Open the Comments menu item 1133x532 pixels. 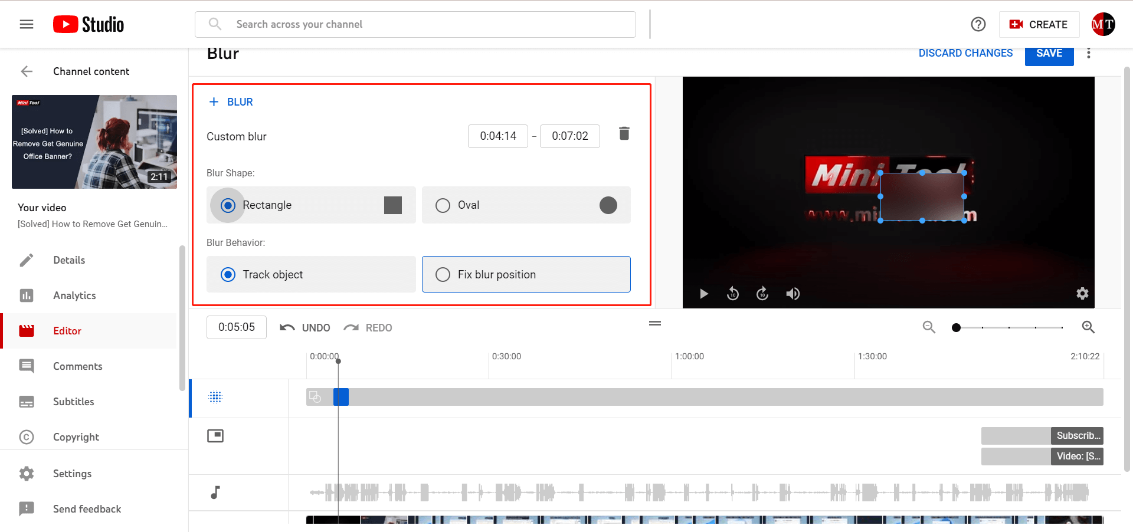point(77,366)
